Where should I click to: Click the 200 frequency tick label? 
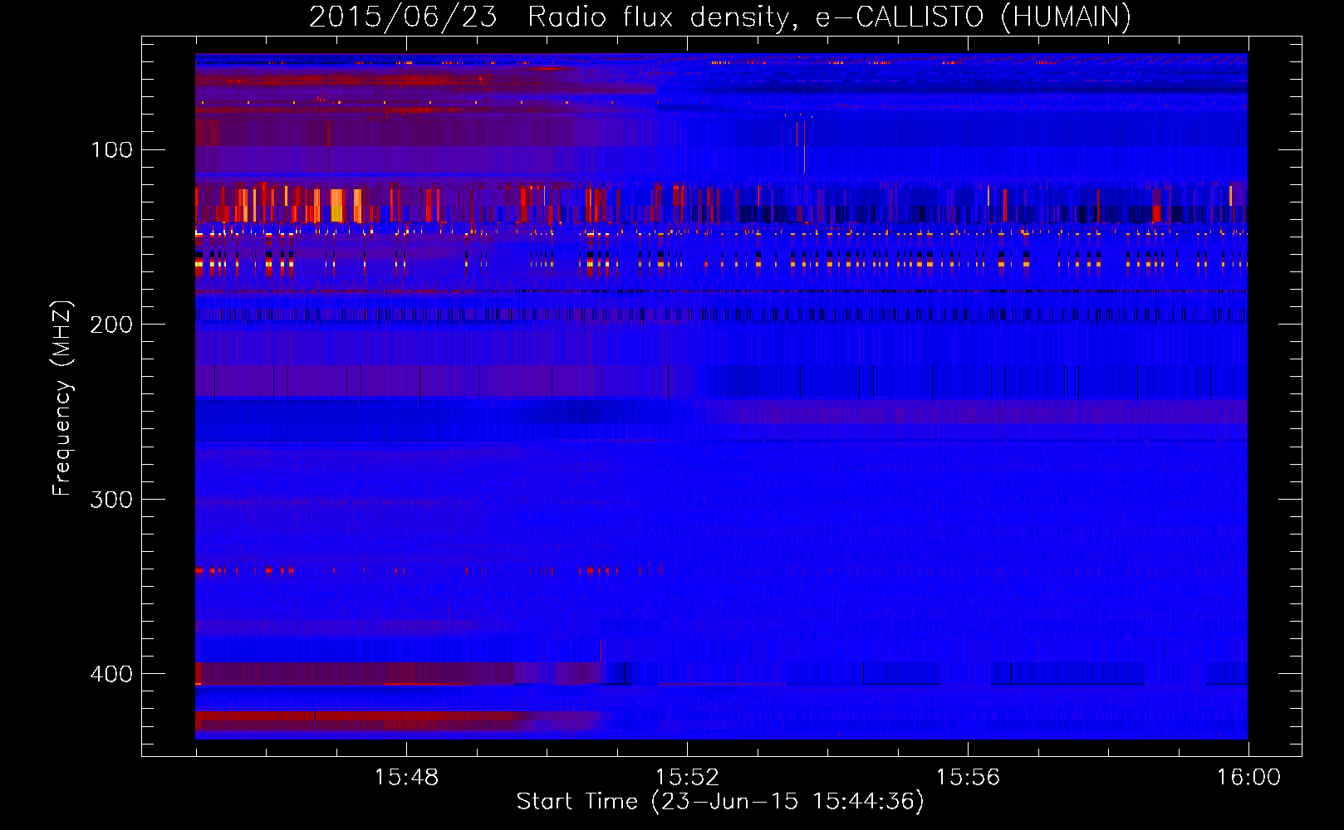click(x=111, y=325)
